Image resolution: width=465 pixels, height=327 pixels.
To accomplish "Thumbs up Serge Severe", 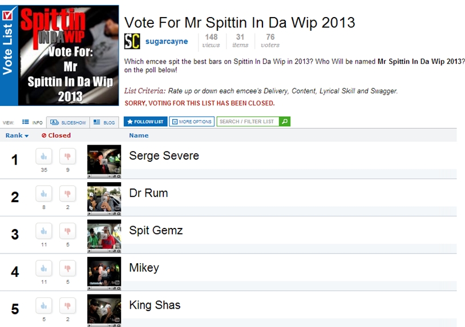I will [x=44, y=156].
